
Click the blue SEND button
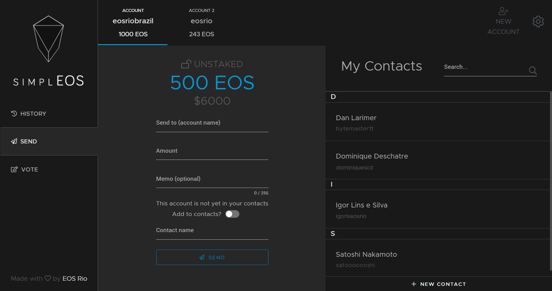coord(212,257)
